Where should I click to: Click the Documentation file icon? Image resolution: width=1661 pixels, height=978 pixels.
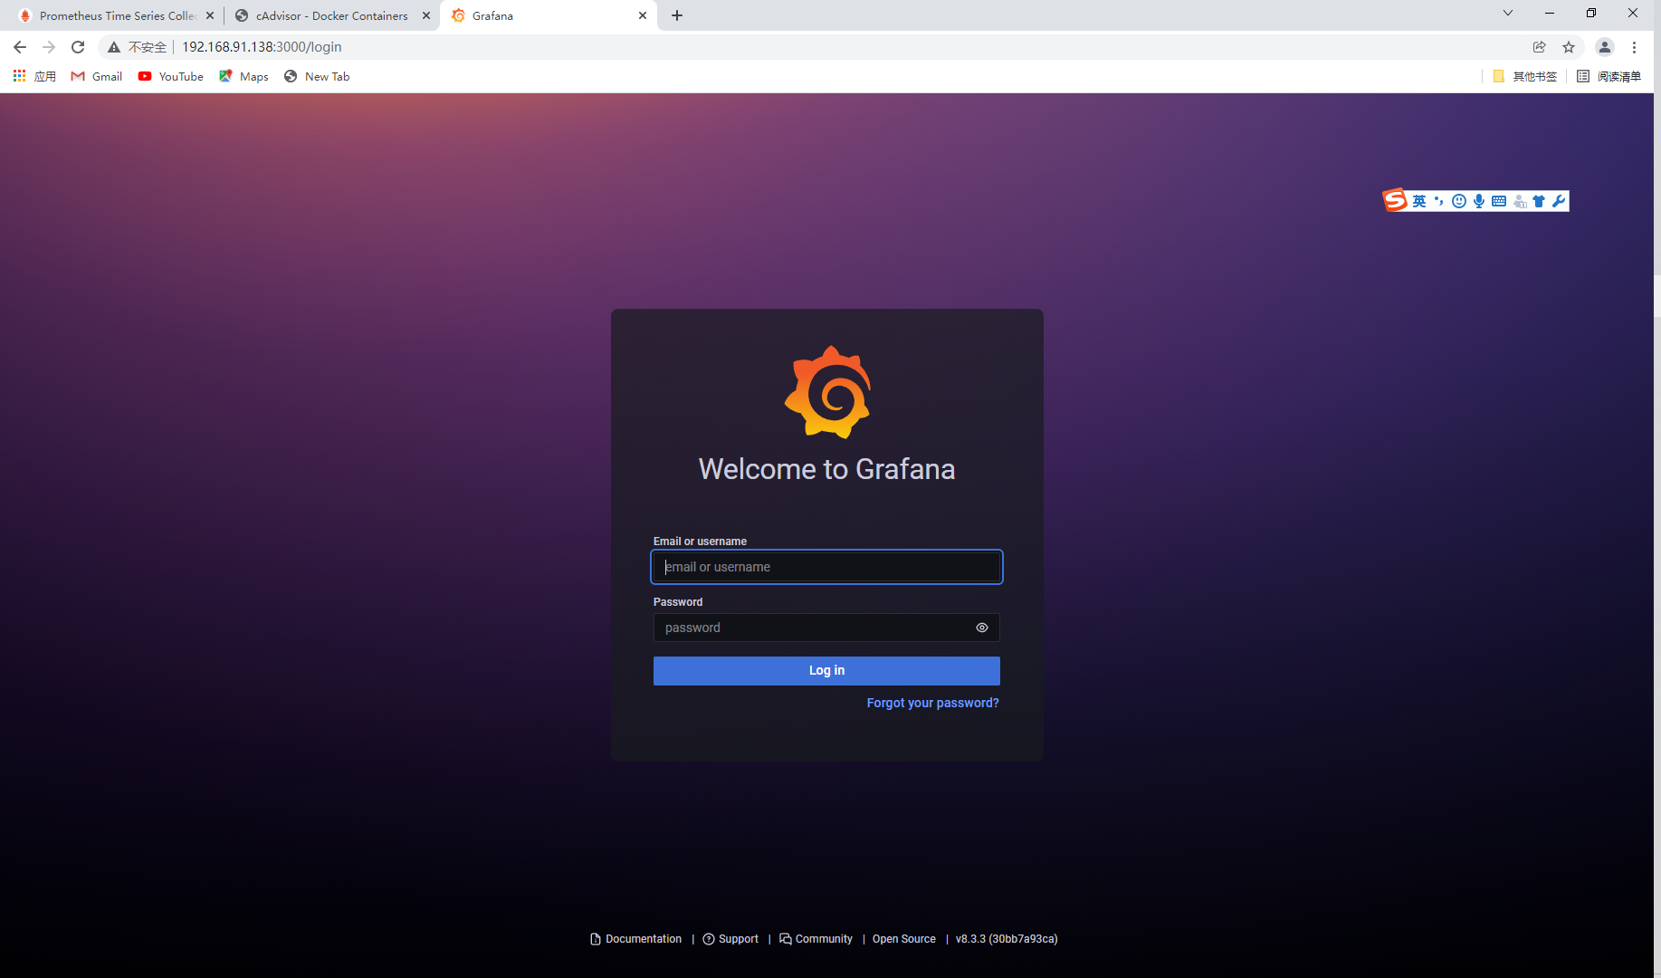[x=596, y=939]
